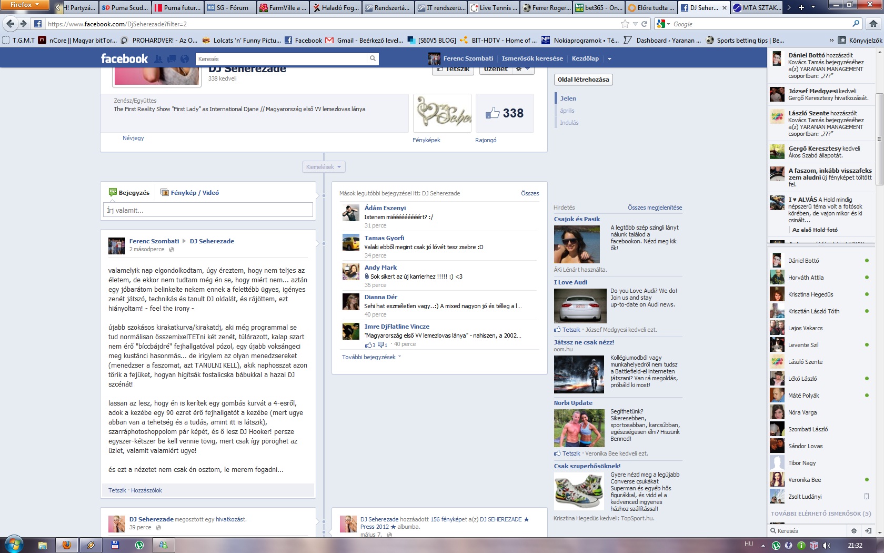Viewport: 884px width, 553px height.
Task: Bookmark this page with the star icon
Action: pos(625,24)
